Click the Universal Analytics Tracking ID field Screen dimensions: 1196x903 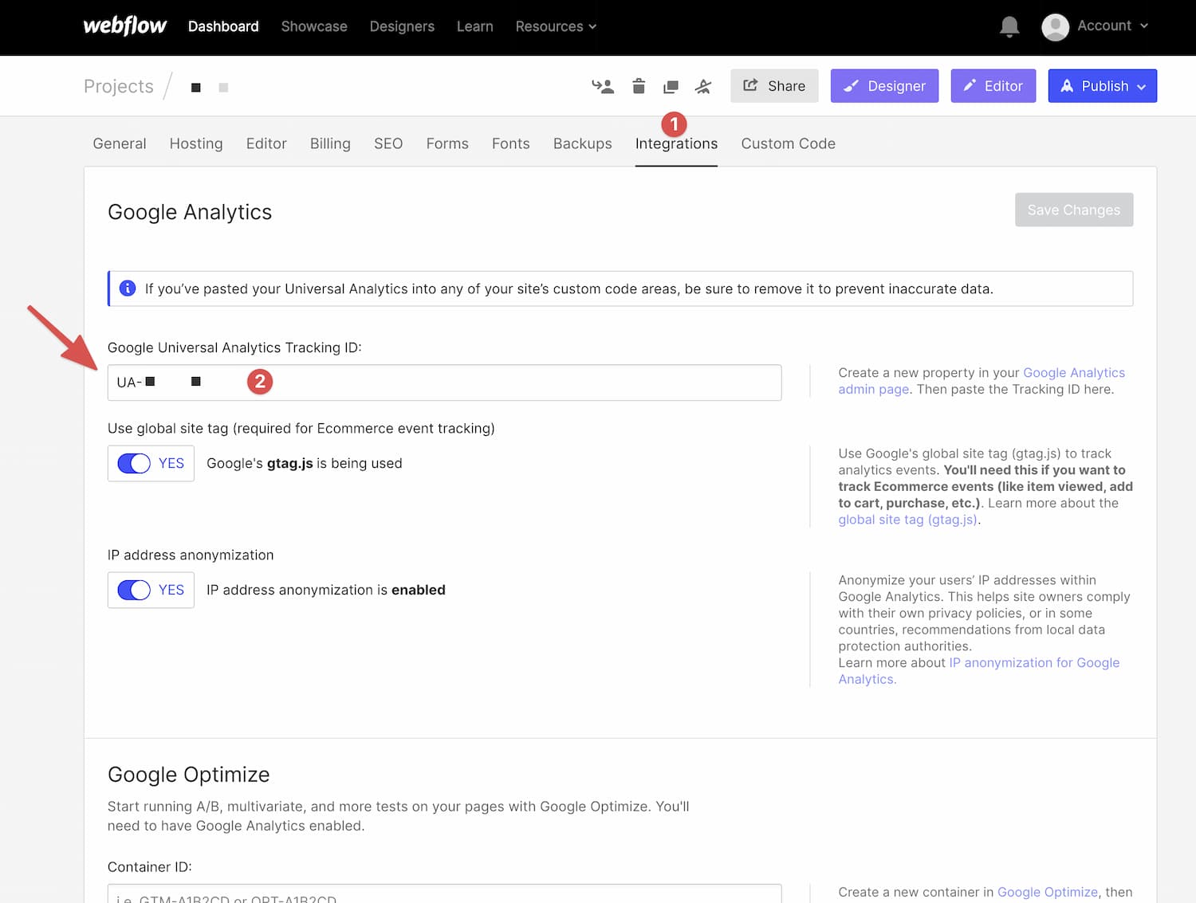444,383
